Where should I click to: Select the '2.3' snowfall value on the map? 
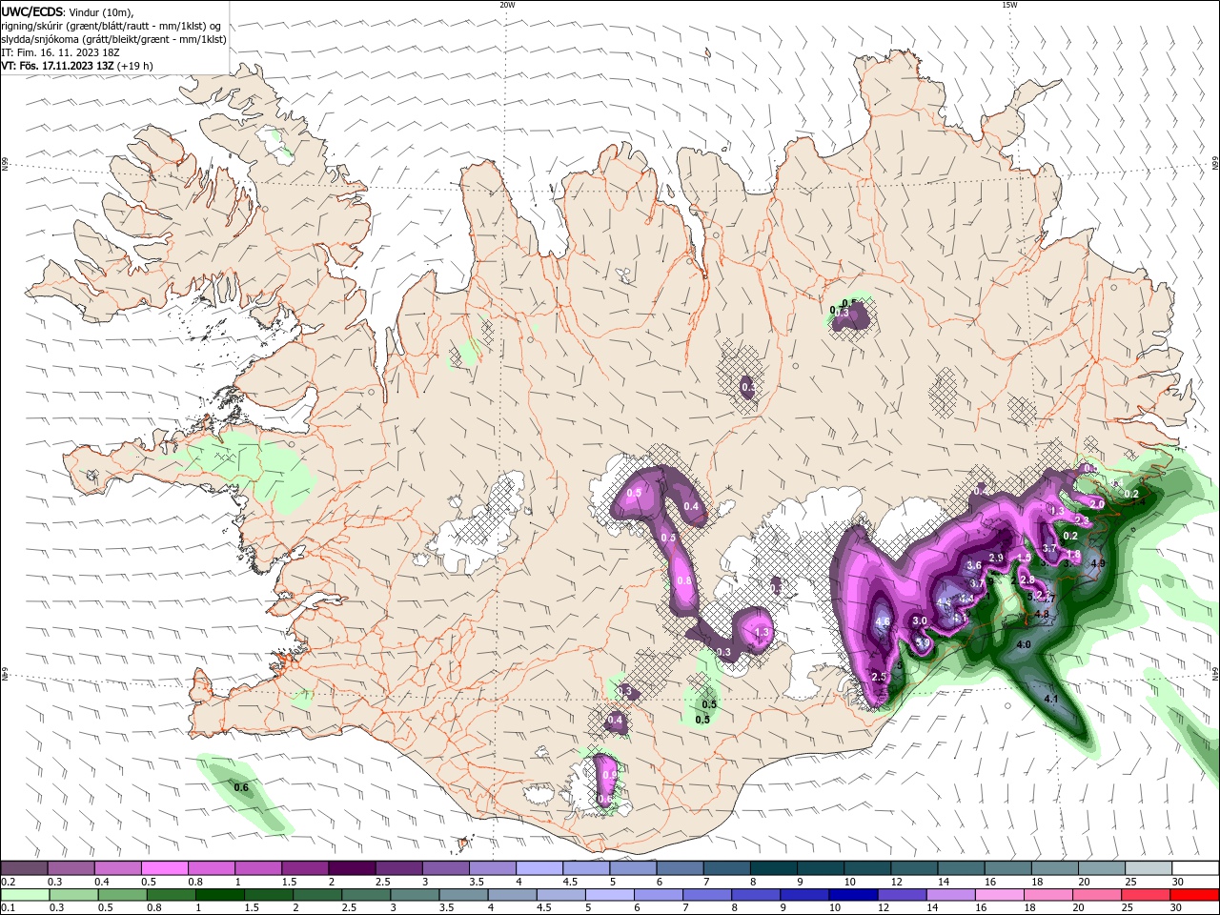coord(1081,519)
